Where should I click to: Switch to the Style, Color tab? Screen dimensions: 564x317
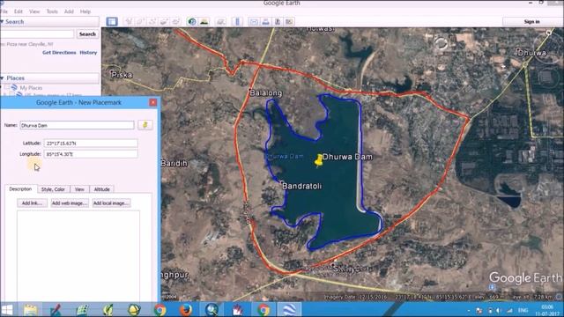tap(53, 189)
